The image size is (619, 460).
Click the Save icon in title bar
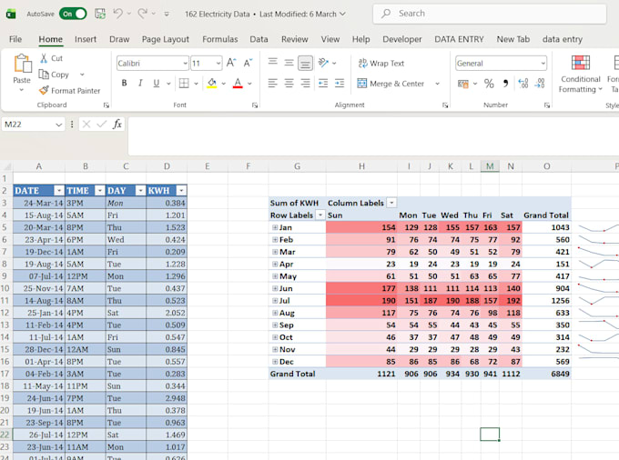click(100, 14)
